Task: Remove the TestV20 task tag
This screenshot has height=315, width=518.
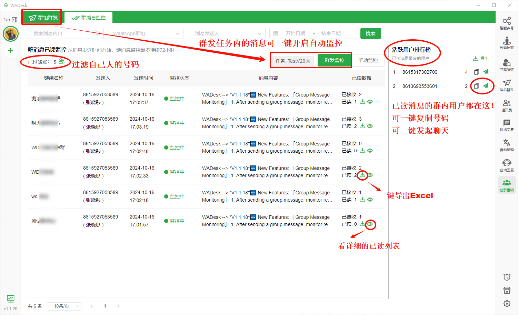Action: point(308,61)
